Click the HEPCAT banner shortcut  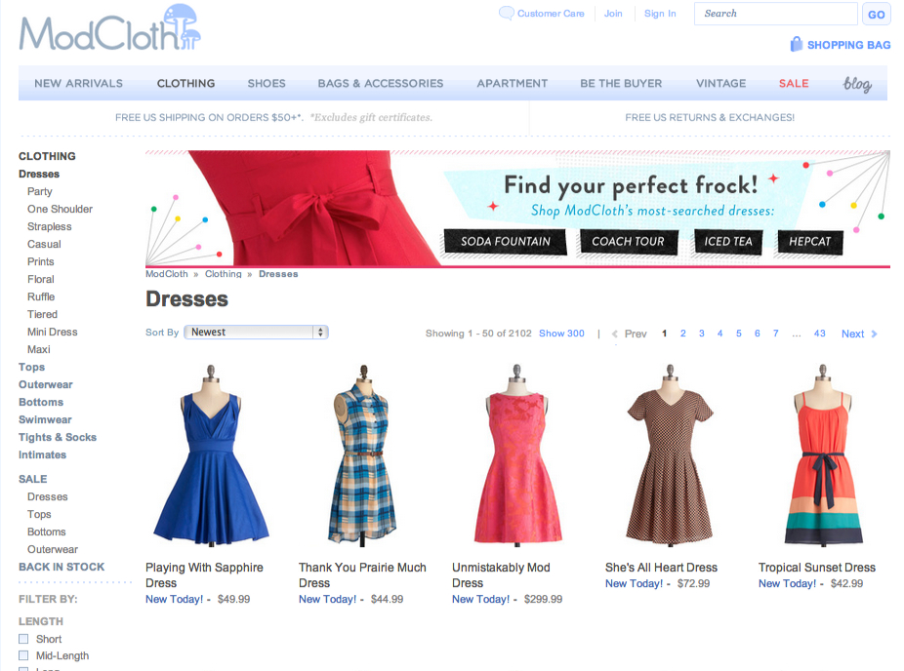point(809,241)
